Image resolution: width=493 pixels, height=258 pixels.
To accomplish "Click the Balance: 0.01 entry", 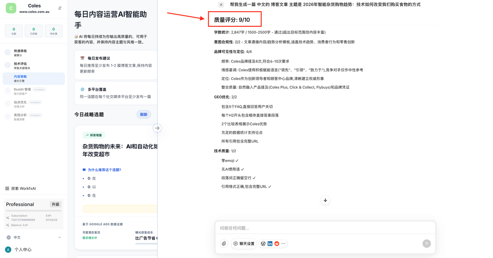I will tap(19, 225).
